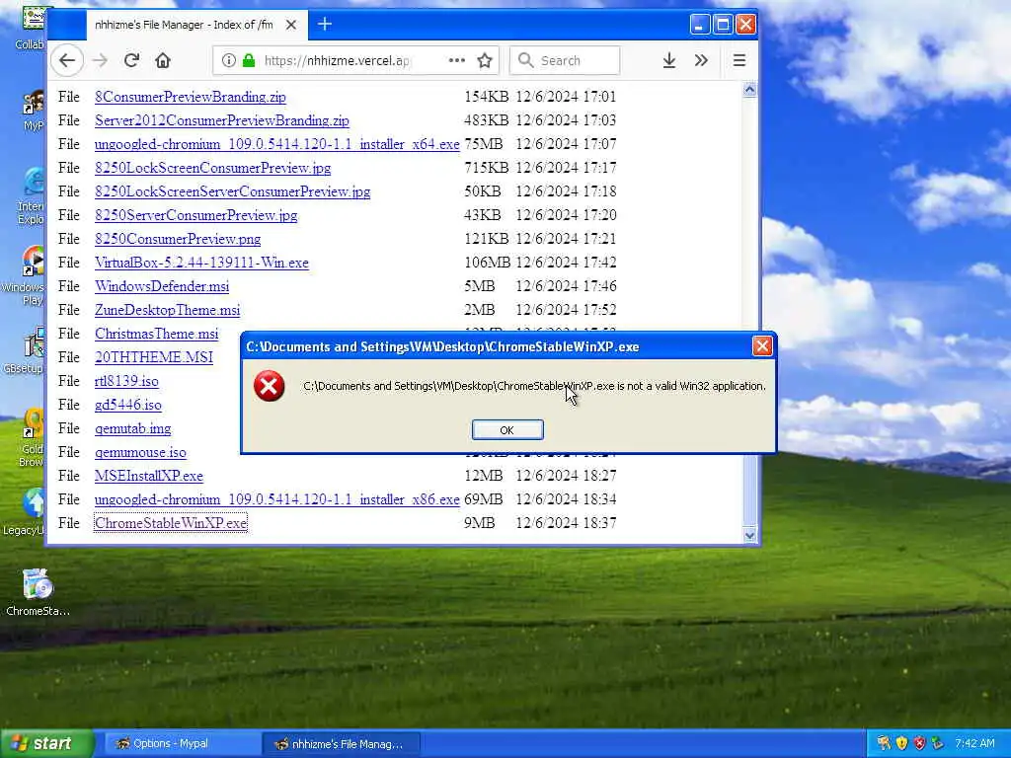The width and height of the screenshot is (1011, 758).
Task: Select the Gold Browser desktop icon
Action: 31,438
